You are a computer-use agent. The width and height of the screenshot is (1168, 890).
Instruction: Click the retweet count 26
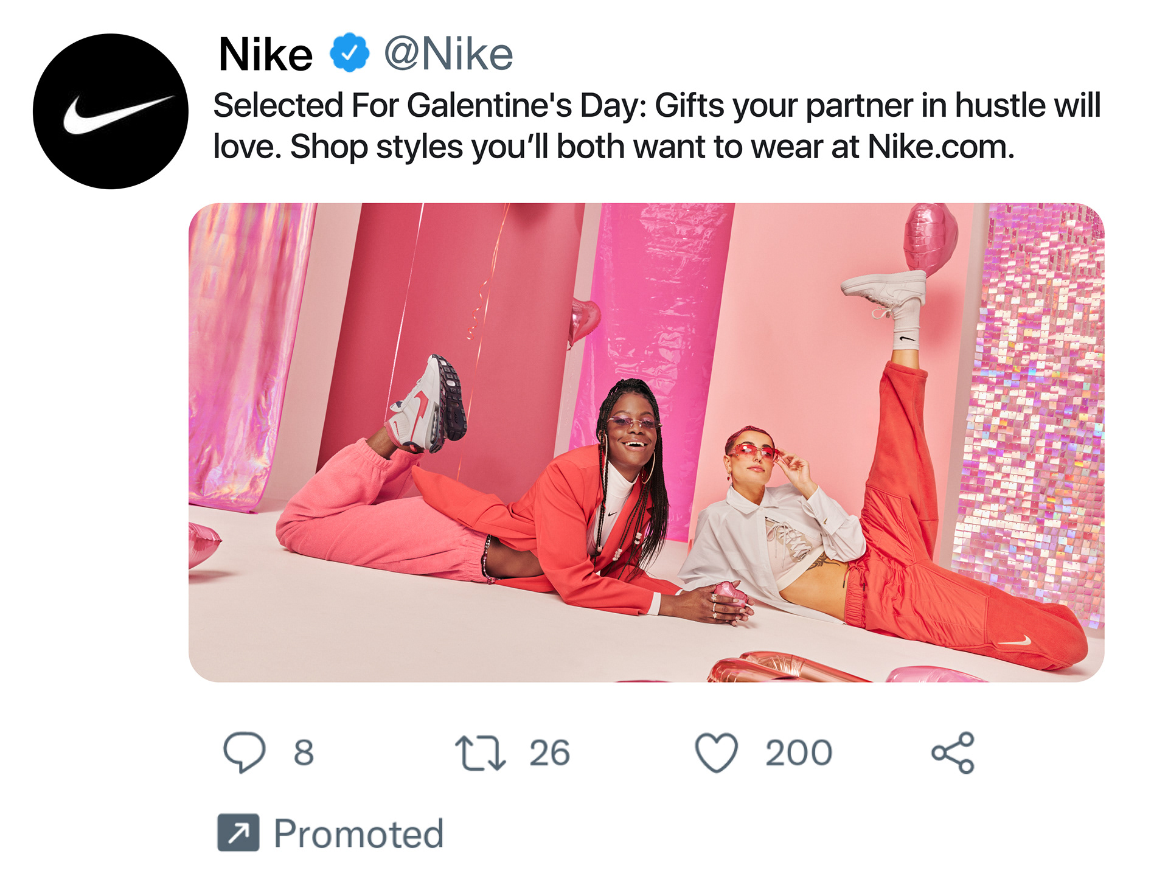[x=549, y=753]
